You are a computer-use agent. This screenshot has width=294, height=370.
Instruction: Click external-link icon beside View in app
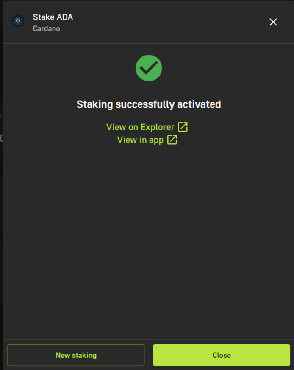pyautogui.click(x=172, y=140)
